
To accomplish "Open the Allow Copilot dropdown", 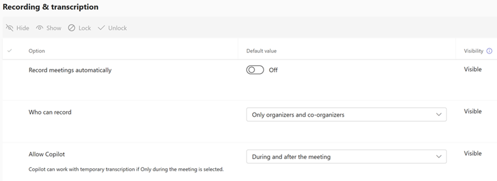I will pyautogui.click(x=346, y=157).
